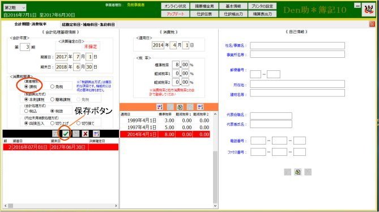Click the 代表役職名 input field

click(271, 116)
